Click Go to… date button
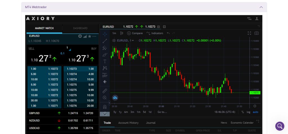 pyautogui.click(x=162, y=112)
